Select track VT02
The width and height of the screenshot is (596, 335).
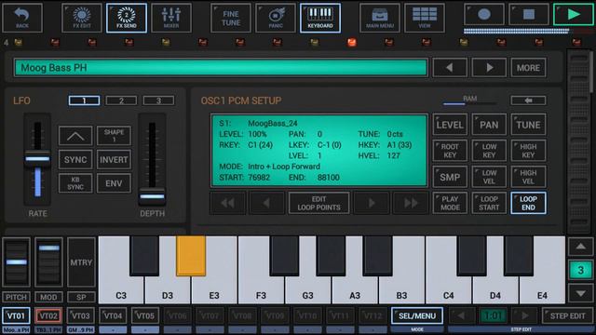48,316
